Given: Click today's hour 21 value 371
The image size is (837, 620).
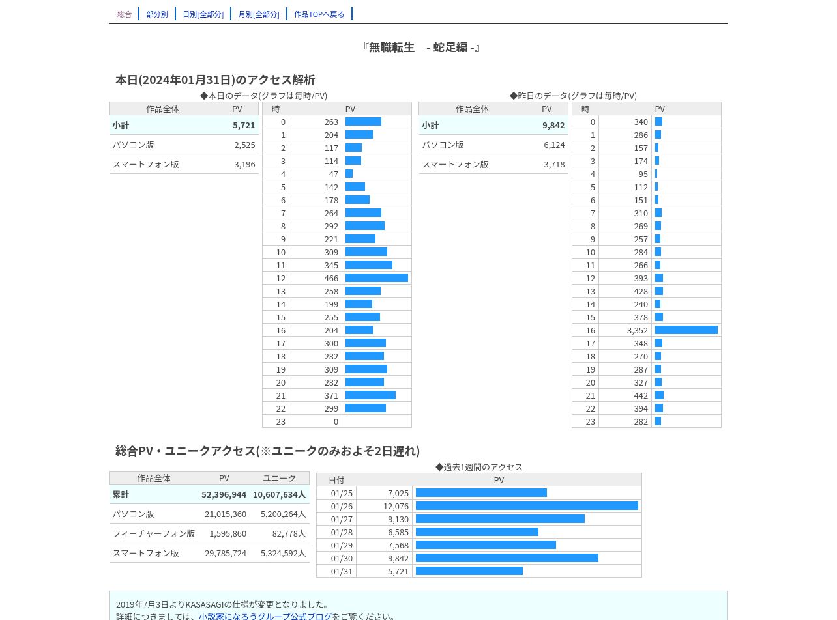Looking at the screenshot, I should 331,395.
